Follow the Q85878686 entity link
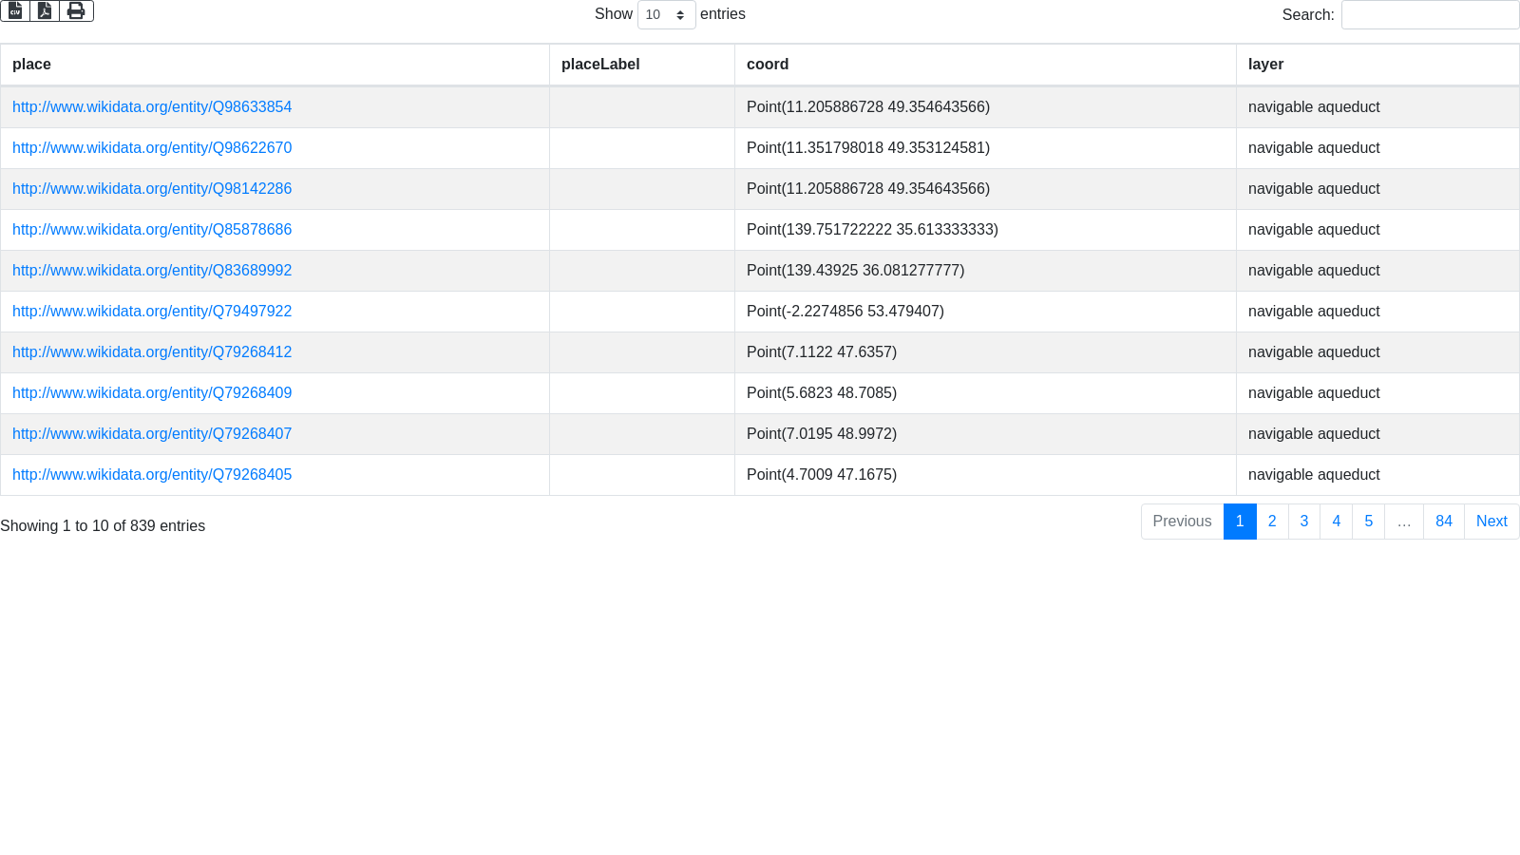 pyautogui.click(x=152, y=230)
